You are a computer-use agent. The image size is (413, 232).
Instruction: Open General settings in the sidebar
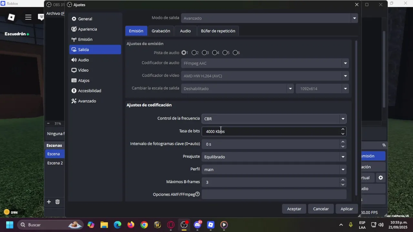tap(95, 19)
